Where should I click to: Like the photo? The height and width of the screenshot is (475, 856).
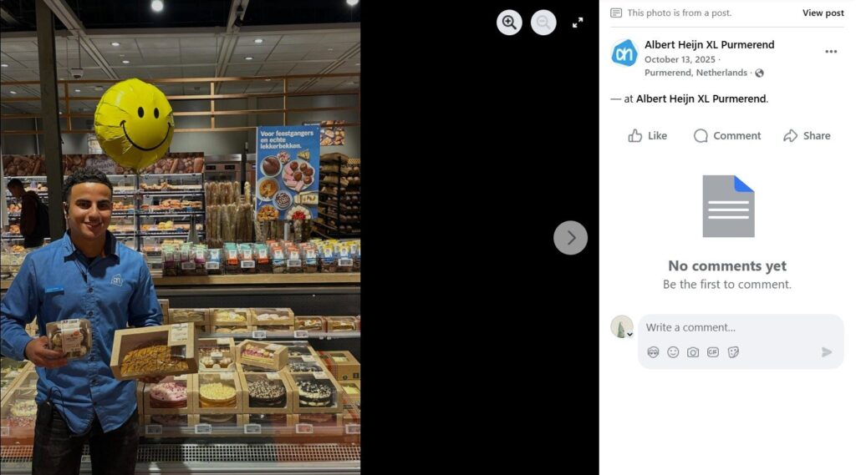(x=648, y=136)
